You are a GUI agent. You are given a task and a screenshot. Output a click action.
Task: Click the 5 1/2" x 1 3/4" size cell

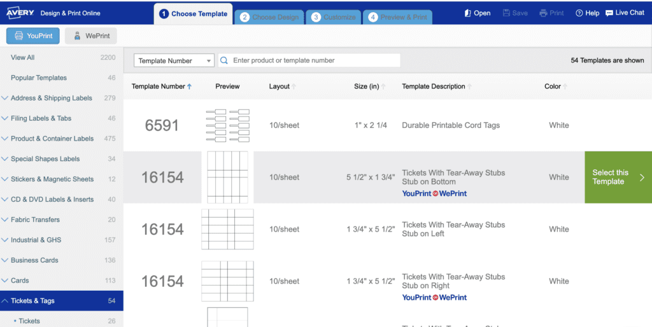371,177
